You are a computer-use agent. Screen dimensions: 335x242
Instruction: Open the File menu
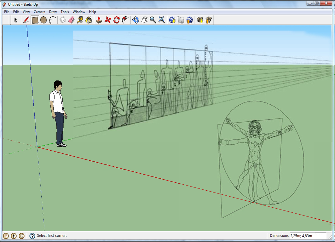[7, 12]
